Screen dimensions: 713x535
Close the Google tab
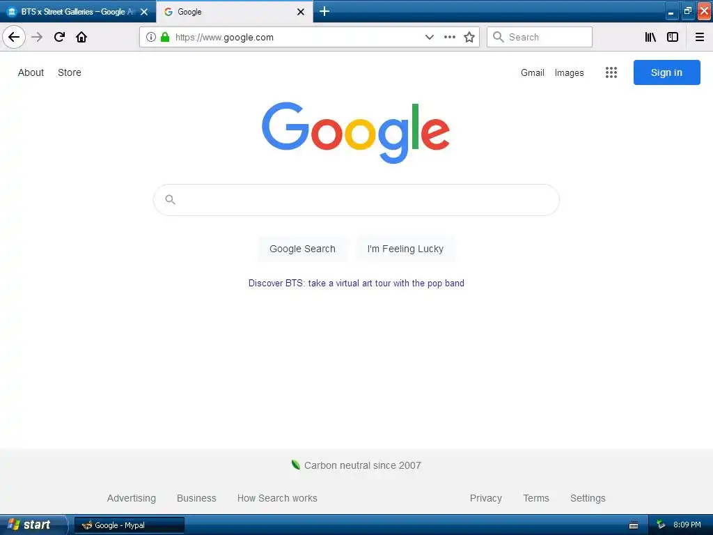[301, 12]
